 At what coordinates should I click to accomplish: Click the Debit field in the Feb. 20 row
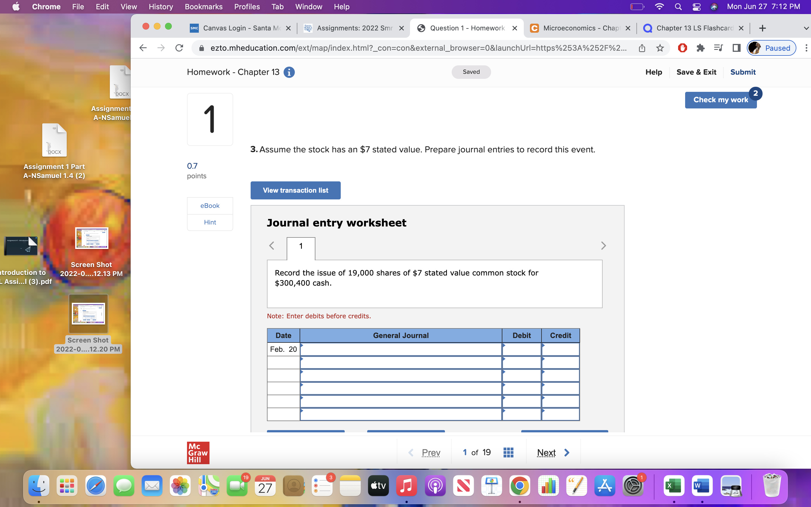pyautogui.click(x=522, y=349)
